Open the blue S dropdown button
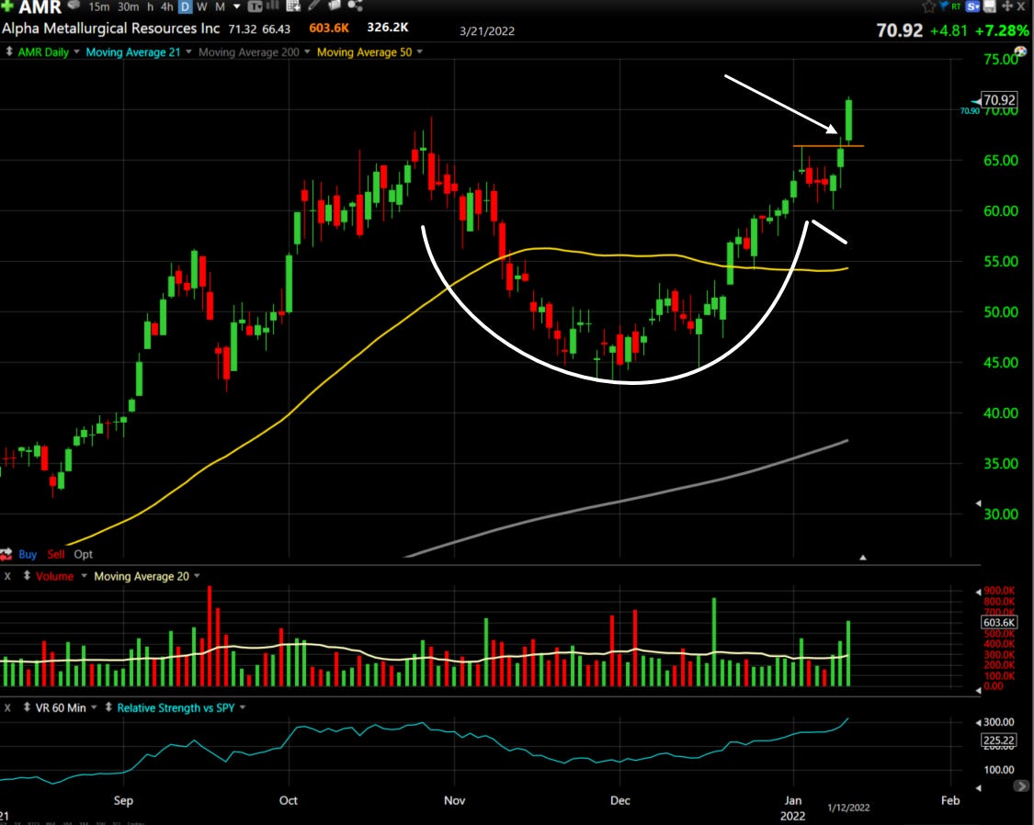 [x=972, y=6]
